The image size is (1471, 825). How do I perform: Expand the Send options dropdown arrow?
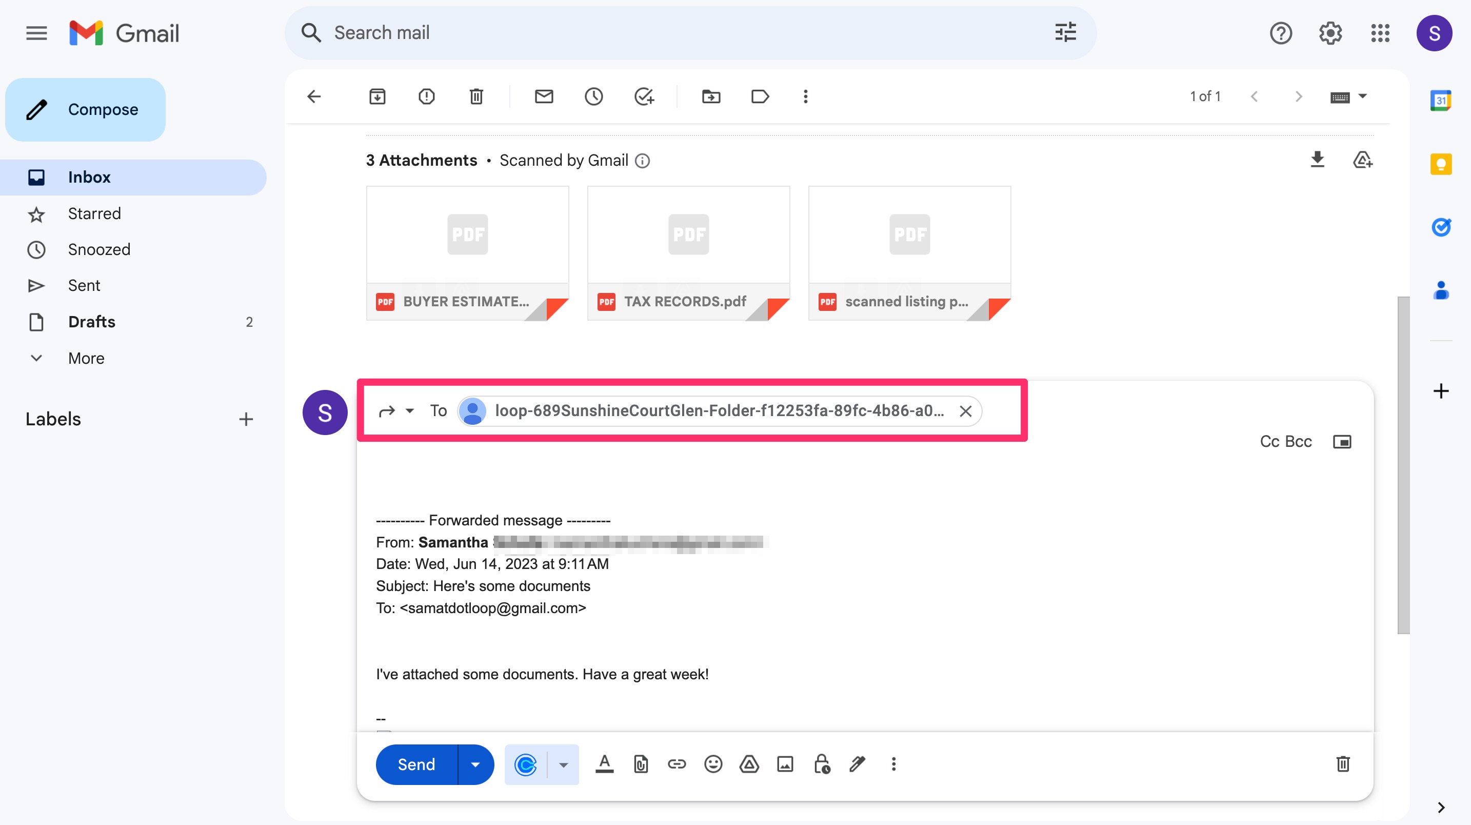(x=475, y=764)
